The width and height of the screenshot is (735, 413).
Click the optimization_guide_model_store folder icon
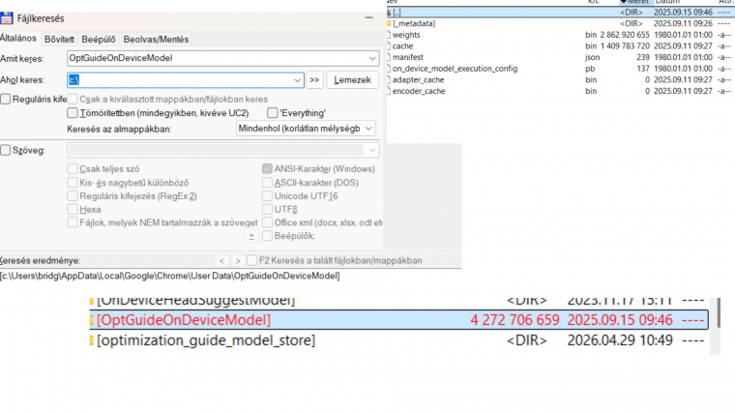92,340
